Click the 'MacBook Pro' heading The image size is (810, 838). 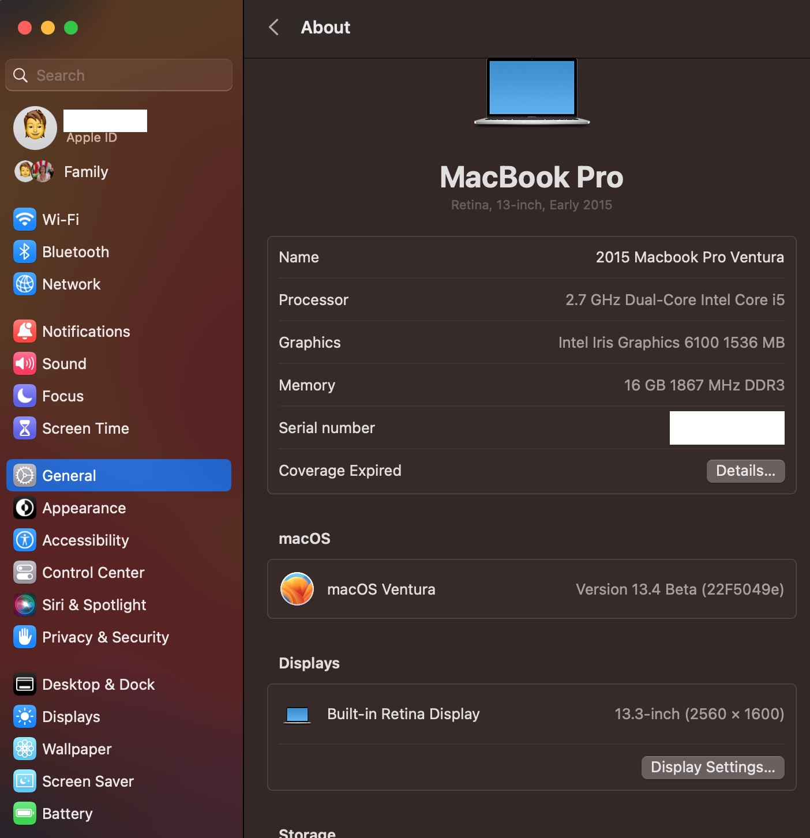[x=531, y=177]
